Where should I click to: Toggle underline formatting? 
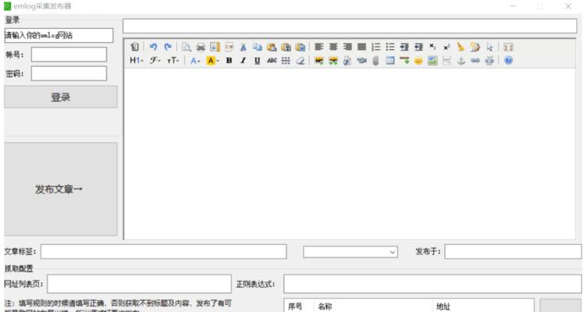point(257,60)
